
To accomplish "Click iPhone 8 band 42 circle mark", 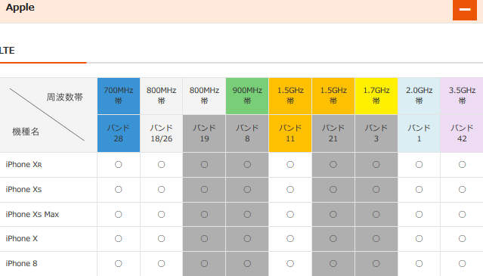I will [x=462, y=263].
